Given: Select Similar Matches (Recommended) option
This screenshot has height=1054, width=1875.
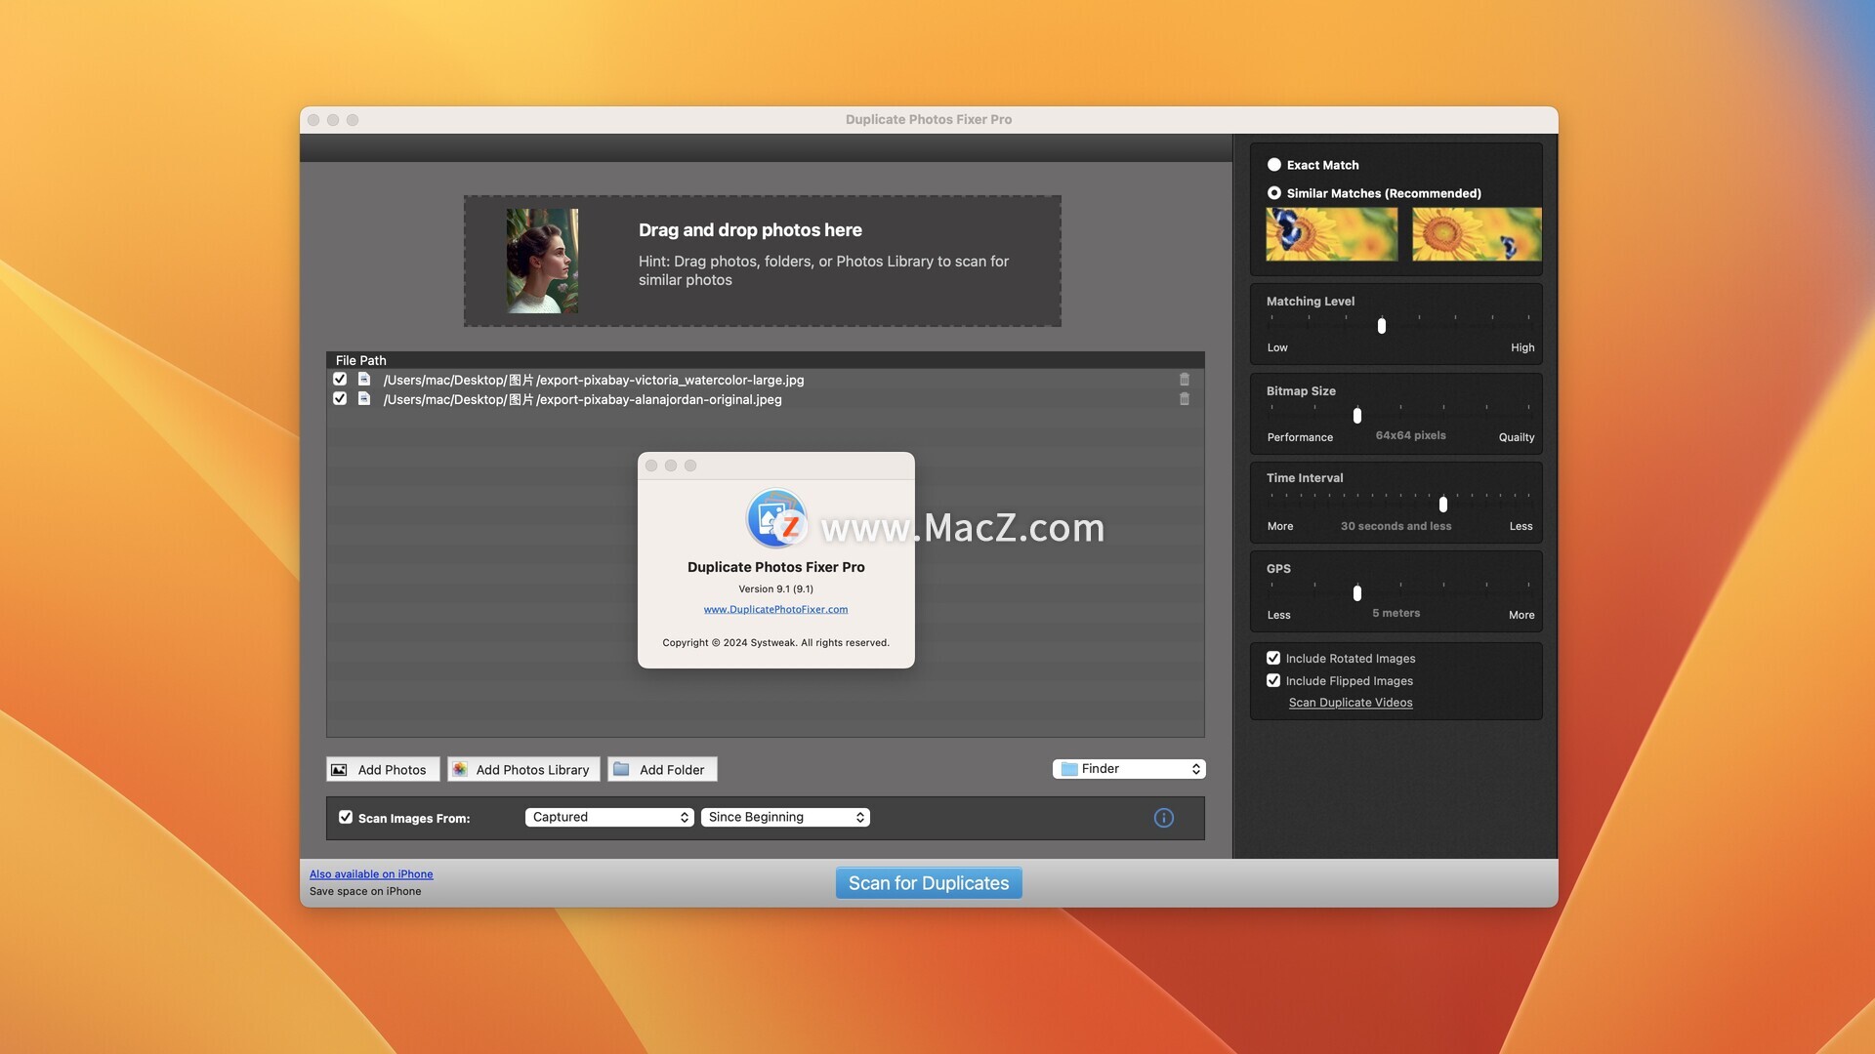Looking at the screenshot, I should pyautogui.click(x=1274, y=193).
